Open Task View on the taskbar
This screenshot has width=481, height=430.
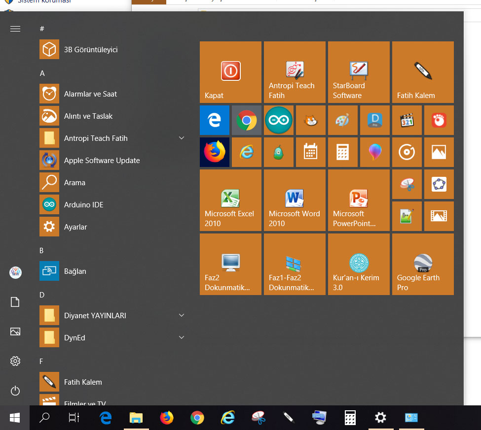pyautogui.click(x=74, y=418)
